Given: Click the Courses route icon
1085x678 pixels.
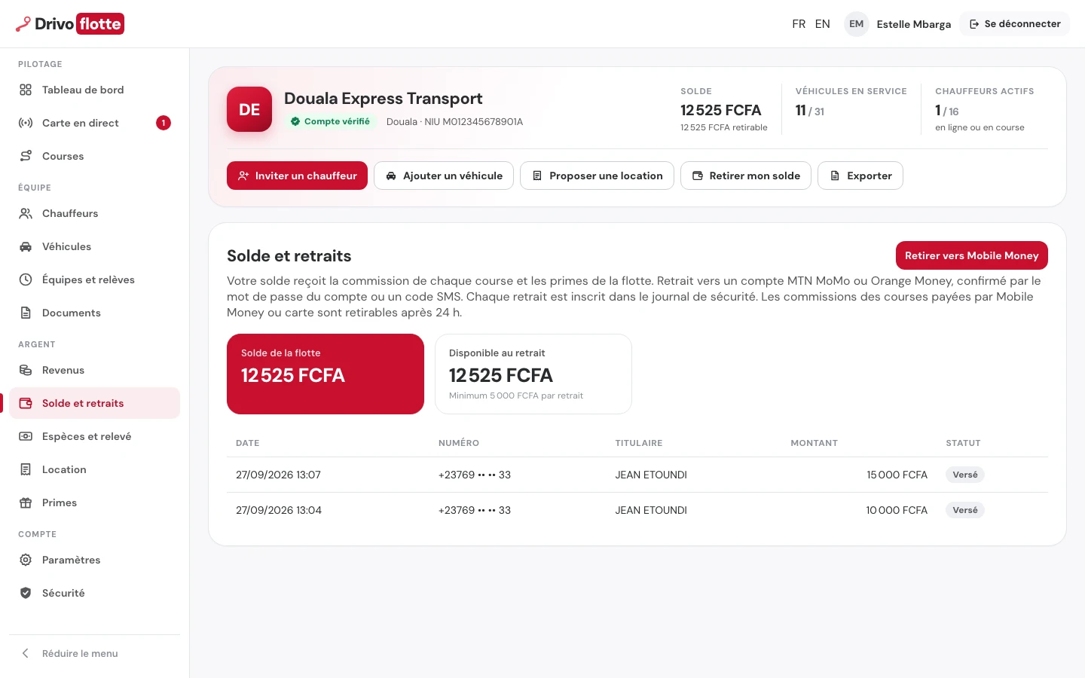Looking at the screenshot, I should [26, 156].
